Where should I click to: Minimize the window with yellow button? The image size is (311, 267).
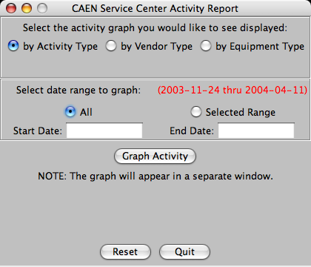click(27, 8)
